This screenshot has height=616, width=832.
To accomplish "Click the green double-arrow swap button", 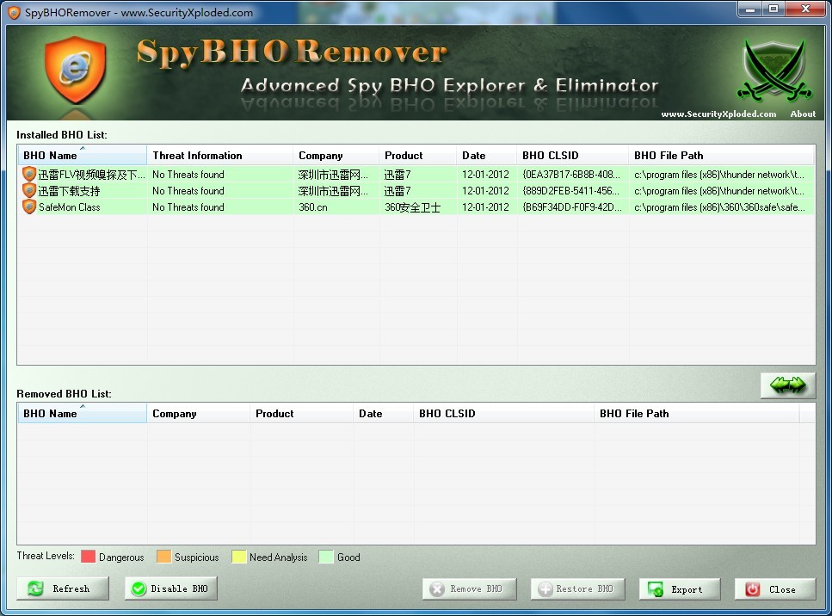I will (786, 385).
